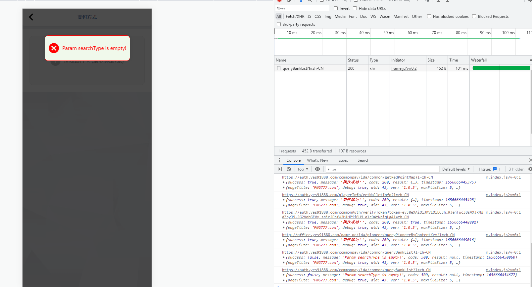Viewport: 532px width, 287px height.
Task: Switch to the Console drawer tab
Action: point(294,160)
